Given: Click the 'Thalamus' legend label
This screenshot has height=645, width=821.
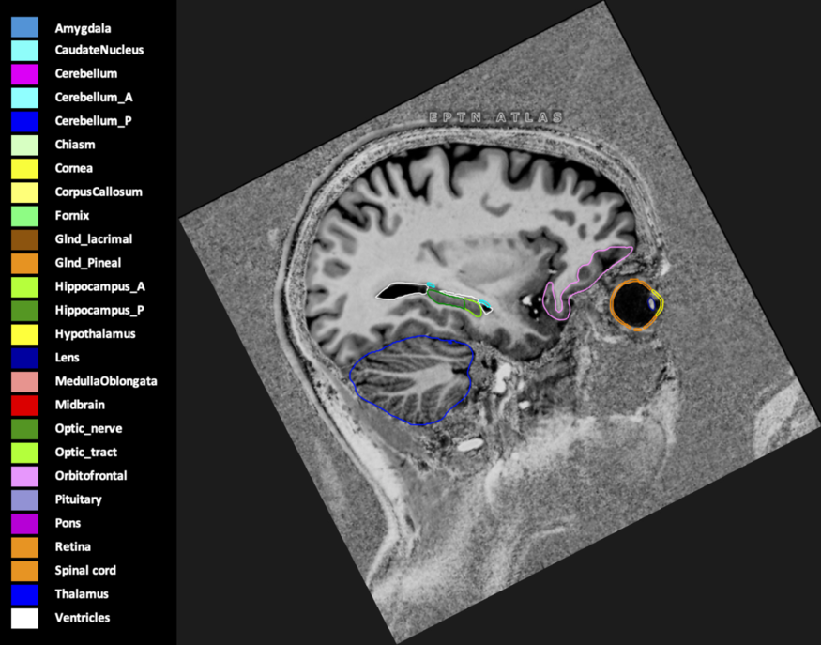Looking at the screenshot, I should tap(82, 593).
